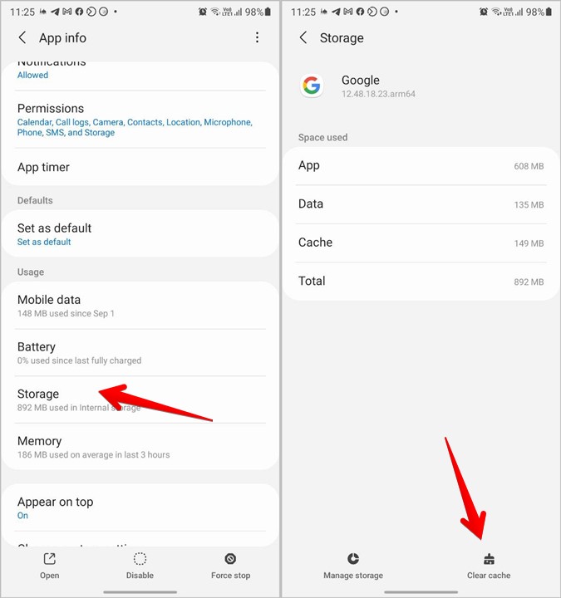Tap the Cache row showing 149 MB
Image resolution: width=561 pixels, height=598 pixels.
421,243
